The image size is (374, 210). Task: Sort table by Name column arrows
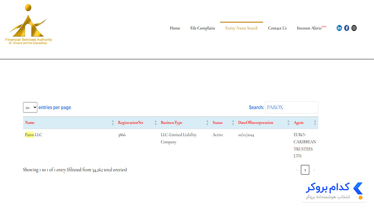(113, 123)
